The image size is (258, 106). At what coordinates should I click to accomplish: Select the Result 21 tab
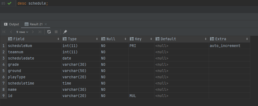(x=34, y=24)
